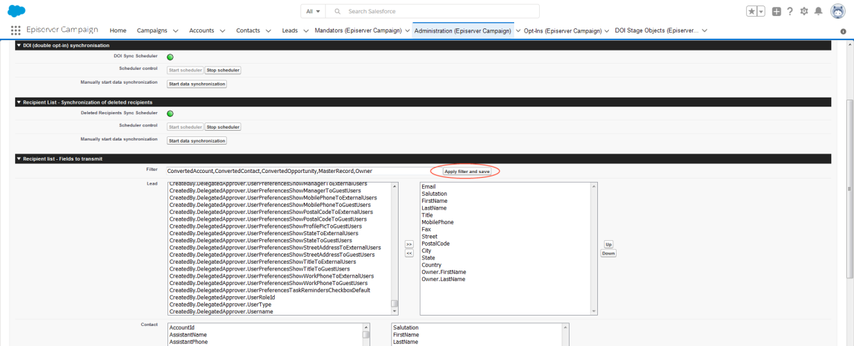
Task: Expand the Campaigns tab dropdown chevron
Action: click(x=176, y=31)
